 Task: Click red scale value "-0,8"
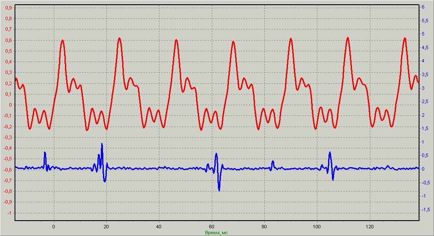8,192
